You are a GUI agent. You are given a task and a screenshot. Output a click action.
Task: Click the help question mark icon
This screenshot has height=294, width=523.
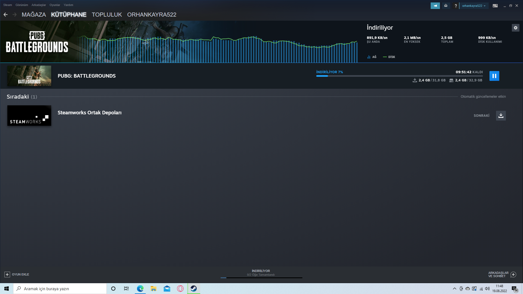(455, 6)
